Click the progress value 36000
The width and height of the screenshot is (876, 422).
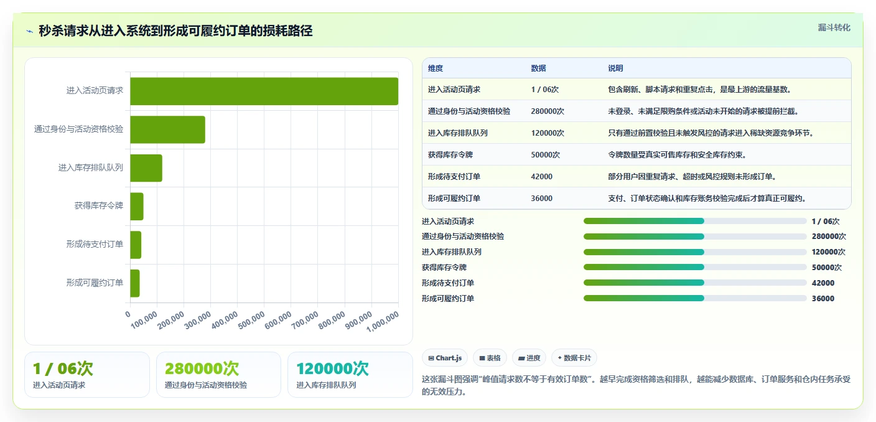tap(823, 299)
